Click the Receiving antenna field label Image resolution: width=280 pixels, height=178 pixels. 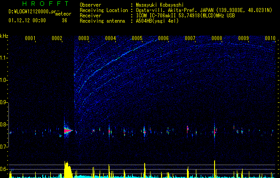click(x=102, y=21)
